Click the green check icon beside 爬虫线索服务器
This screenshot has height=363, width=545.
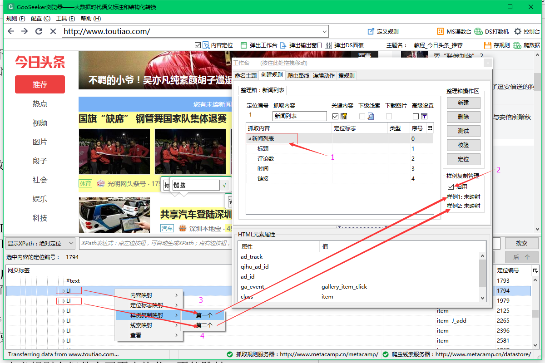[386, 354]
